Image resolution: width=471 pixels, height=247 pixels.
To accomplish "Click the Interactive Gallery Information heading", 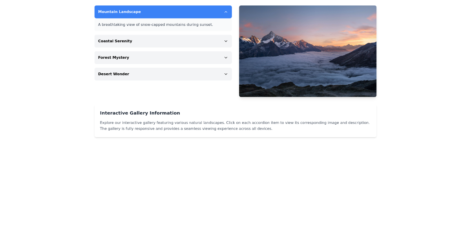I will click(140, 113).
